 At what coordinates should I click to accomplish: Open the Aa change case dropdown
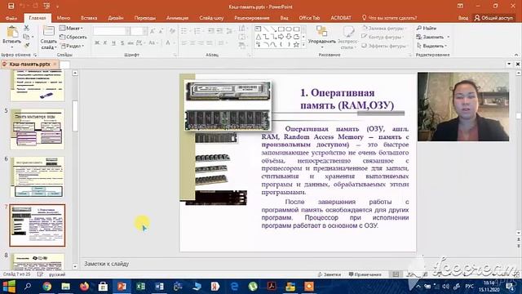[x=153, y=42]
